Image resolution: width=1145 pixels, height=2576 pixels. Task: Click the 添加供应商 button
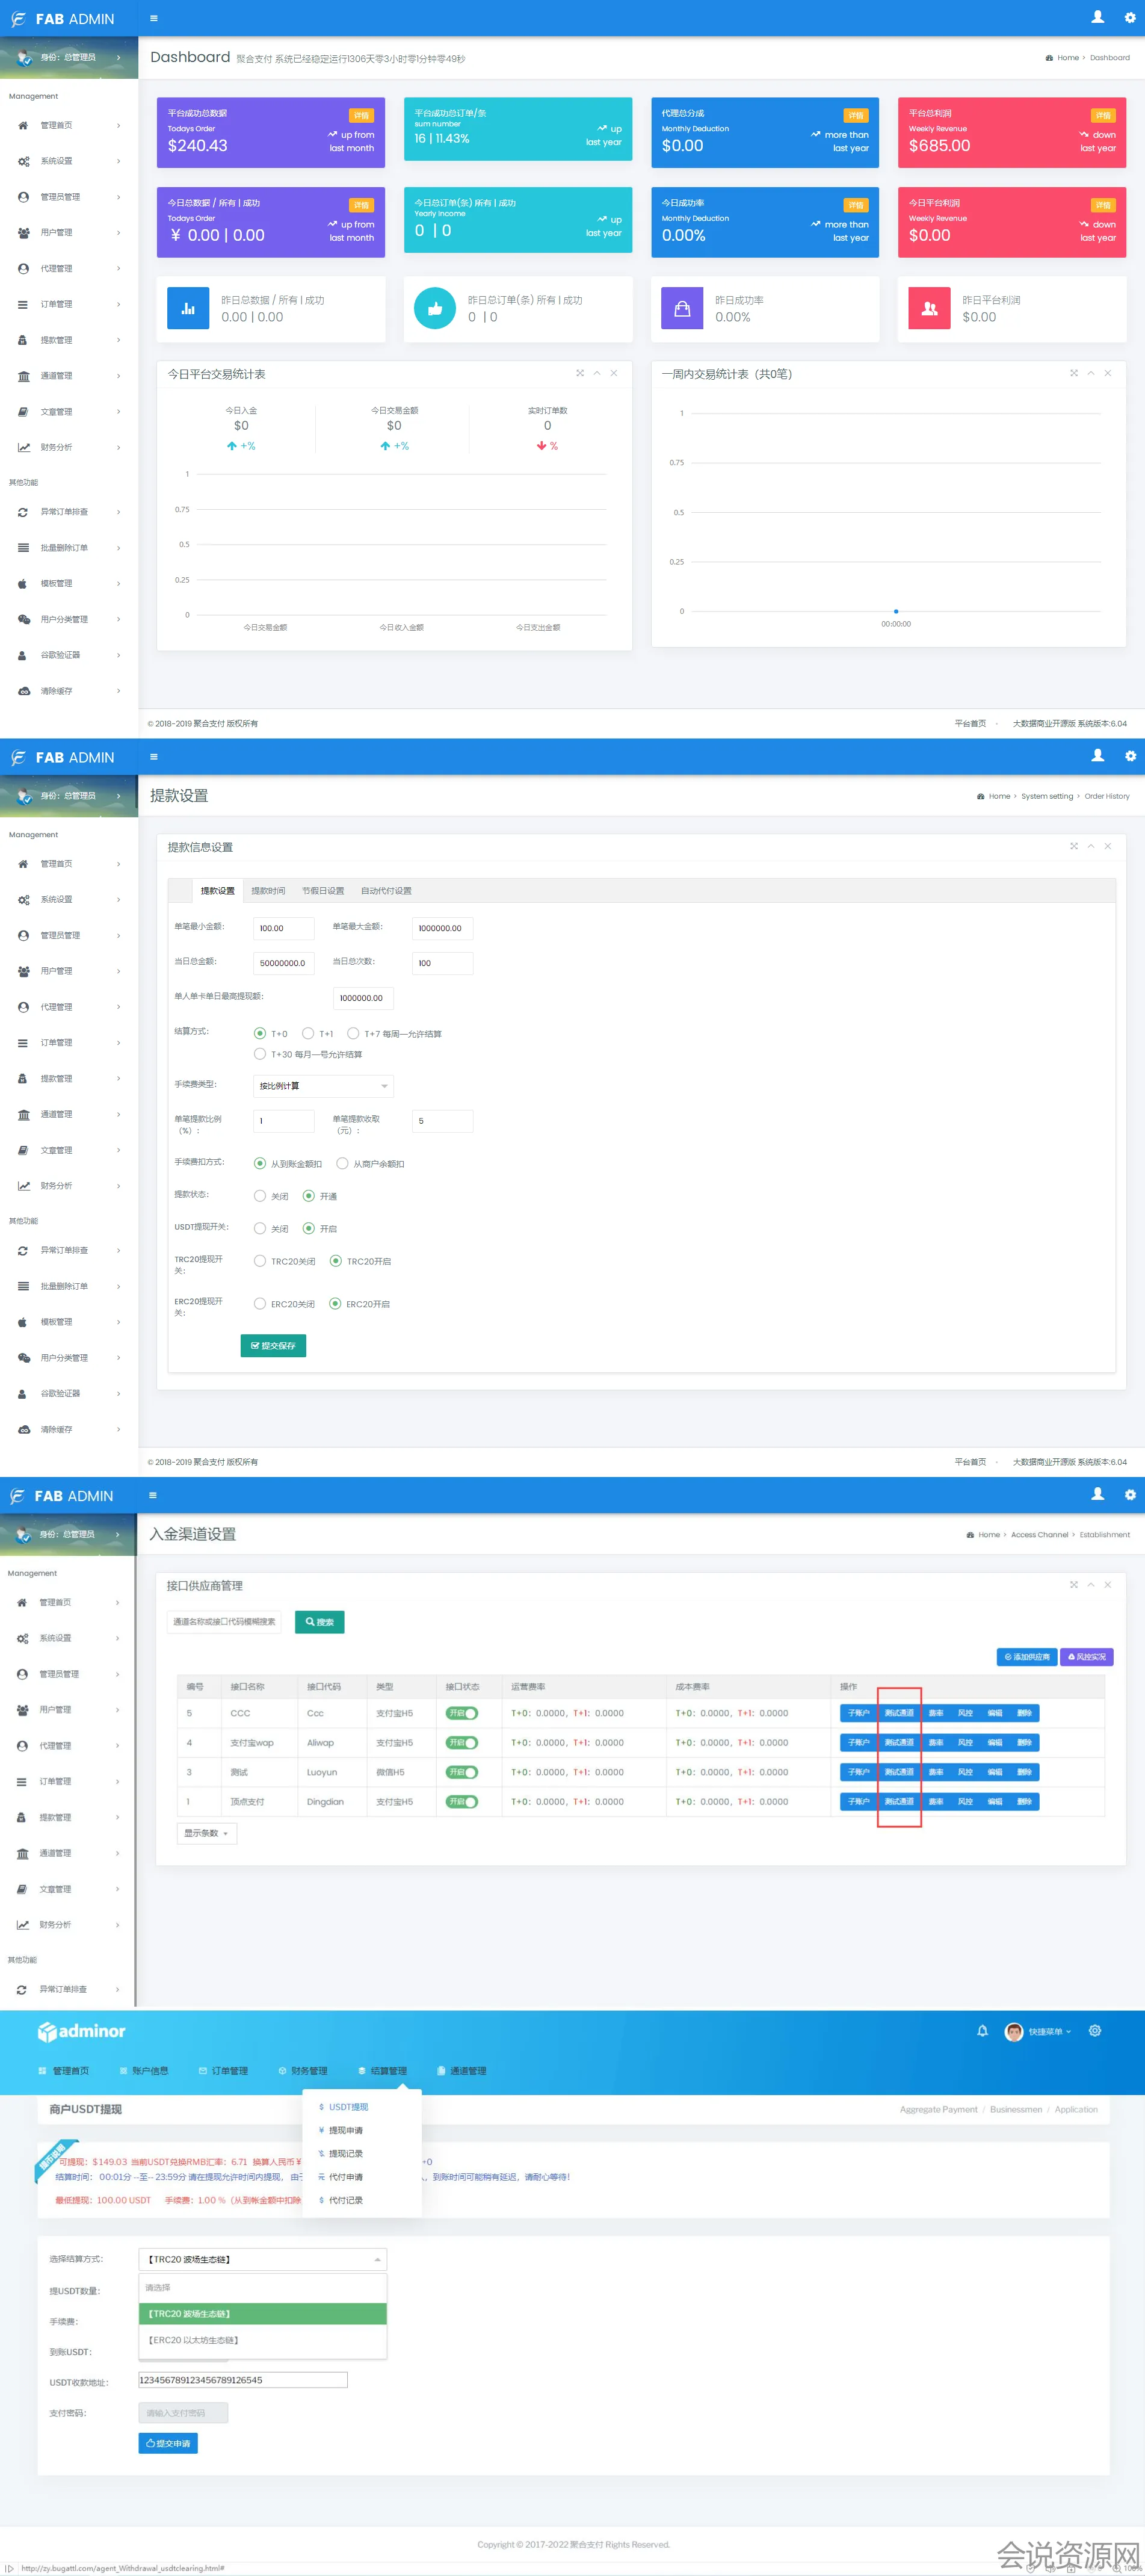coord(1026,1657)
